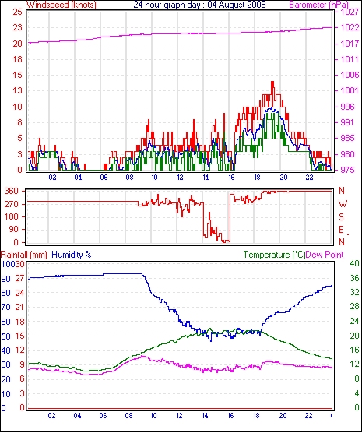
Task: Click the Barometer (hPa) axis title
Action: 318,5
